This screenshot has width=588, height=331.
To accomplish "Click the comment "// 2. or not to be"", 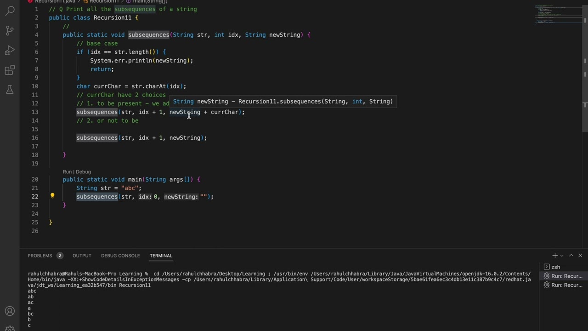I will (x=107, y=120).
